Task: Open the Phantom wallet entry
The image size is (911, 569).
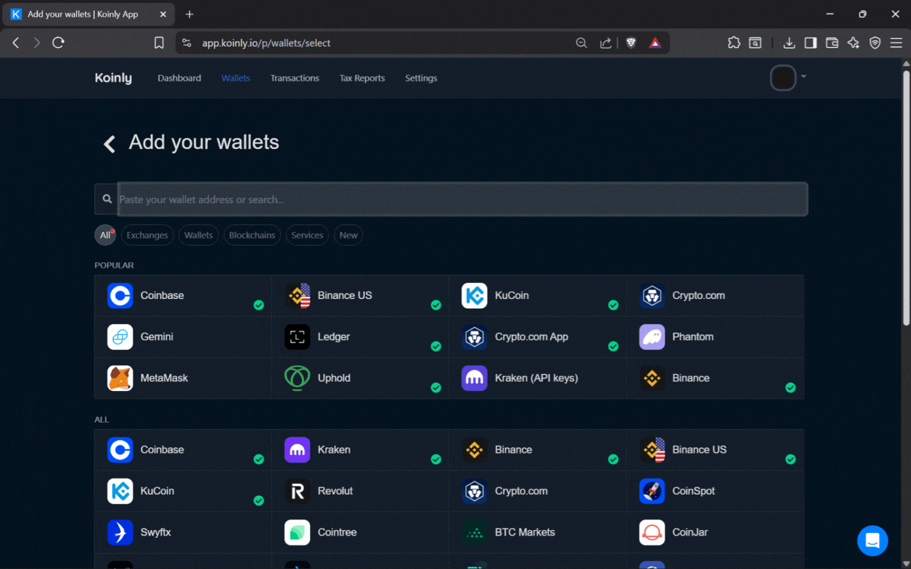Action: pos(652,336)
